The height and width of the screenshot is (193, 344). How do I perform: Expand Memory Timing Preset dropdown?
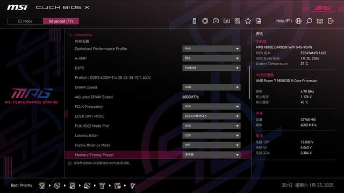(211, 155)
